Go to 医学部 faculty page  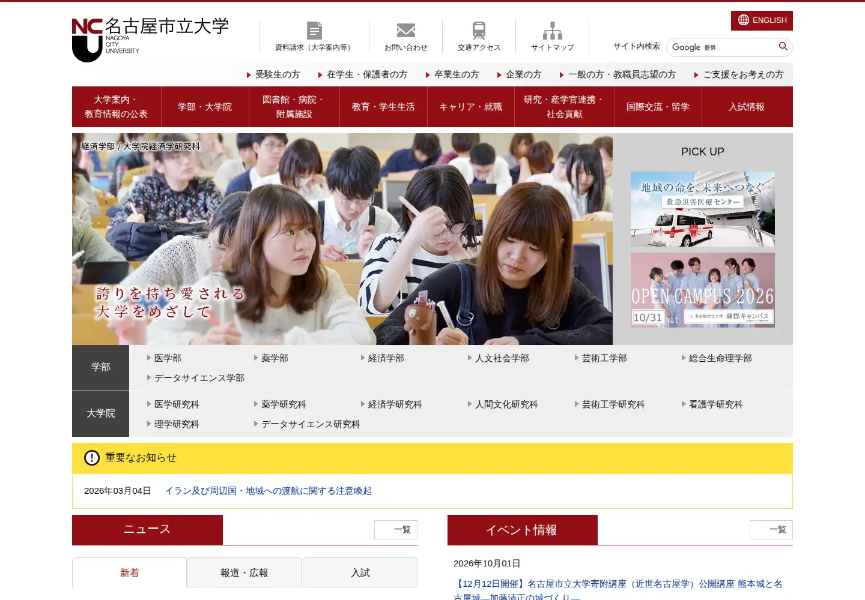coord(164,358)
